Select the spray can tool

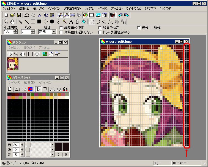77,21
